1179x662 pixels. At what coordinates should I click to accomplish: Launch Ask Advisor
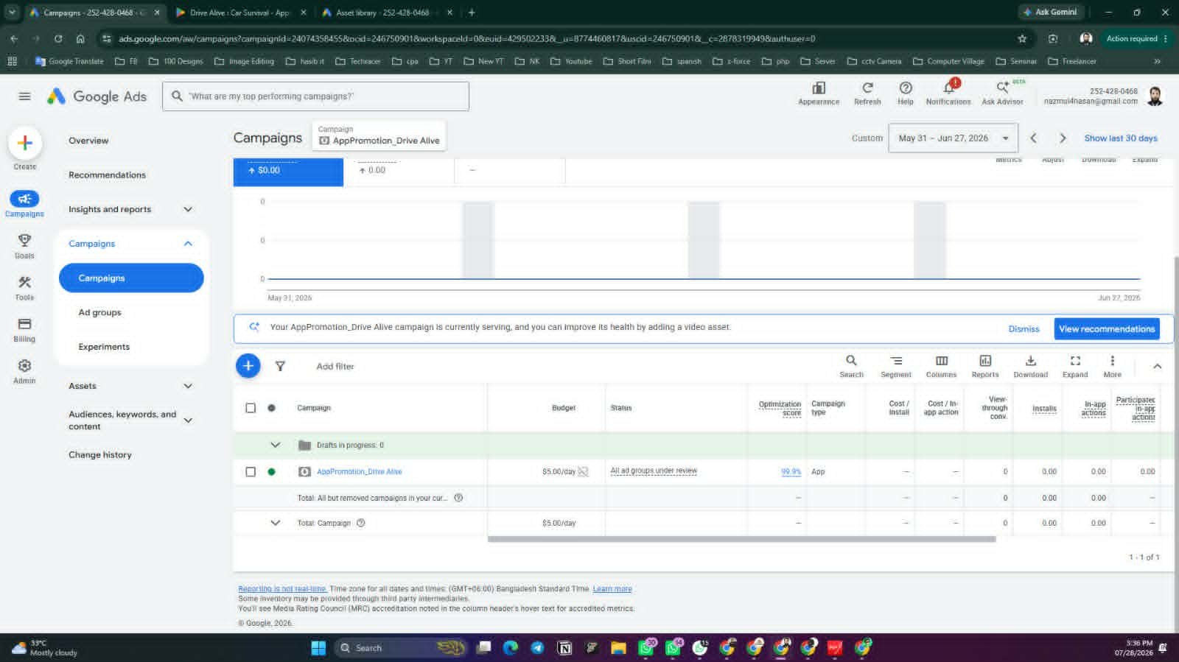pos(1002,94)
